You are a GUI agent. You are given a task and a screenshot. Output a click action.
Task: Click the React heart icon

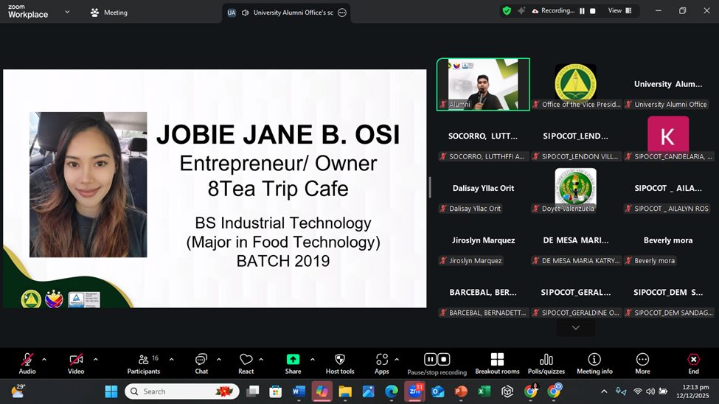(x=246, y=361)
